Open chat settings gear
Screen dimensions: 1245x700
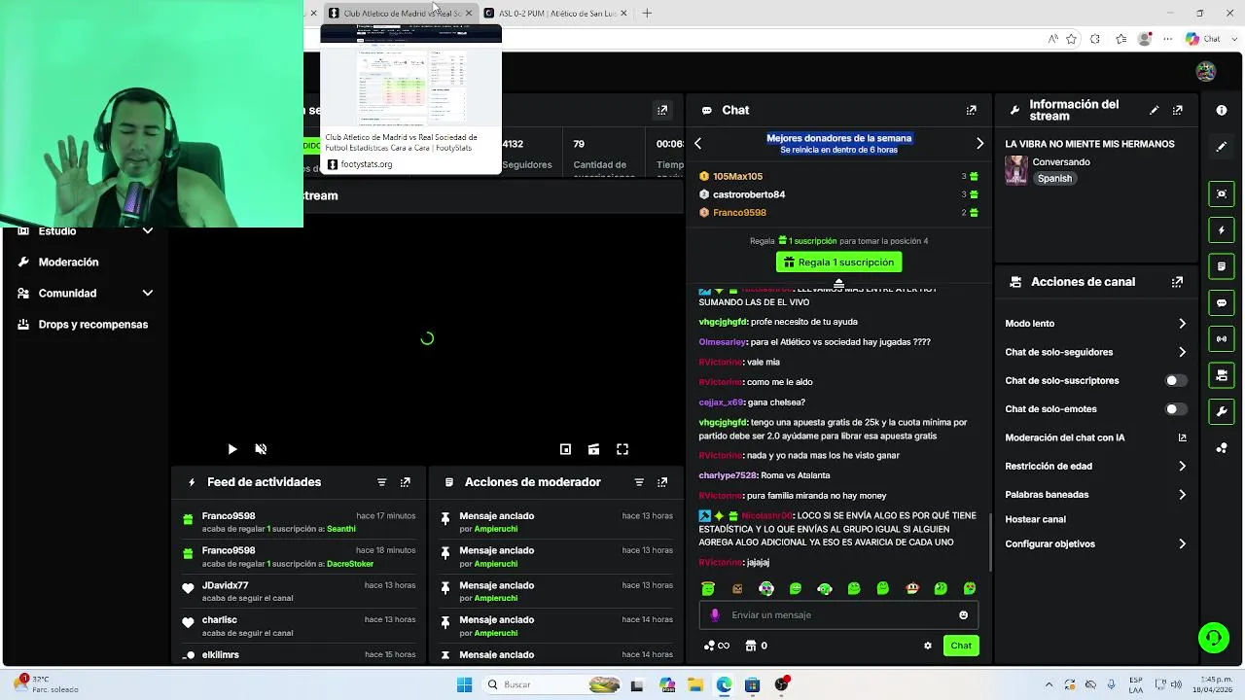pyautogui.click(x=927, y=646)
